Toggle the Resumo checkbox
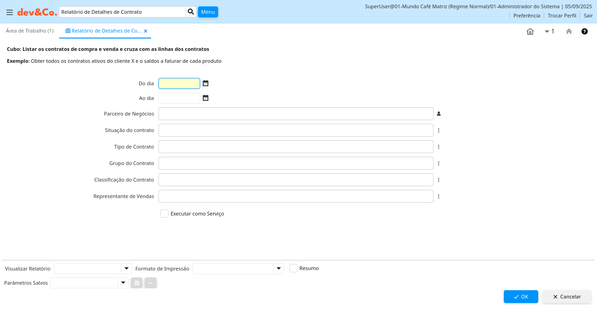The width and height of the screenshot is (597, 309). (x=293, y=268)
